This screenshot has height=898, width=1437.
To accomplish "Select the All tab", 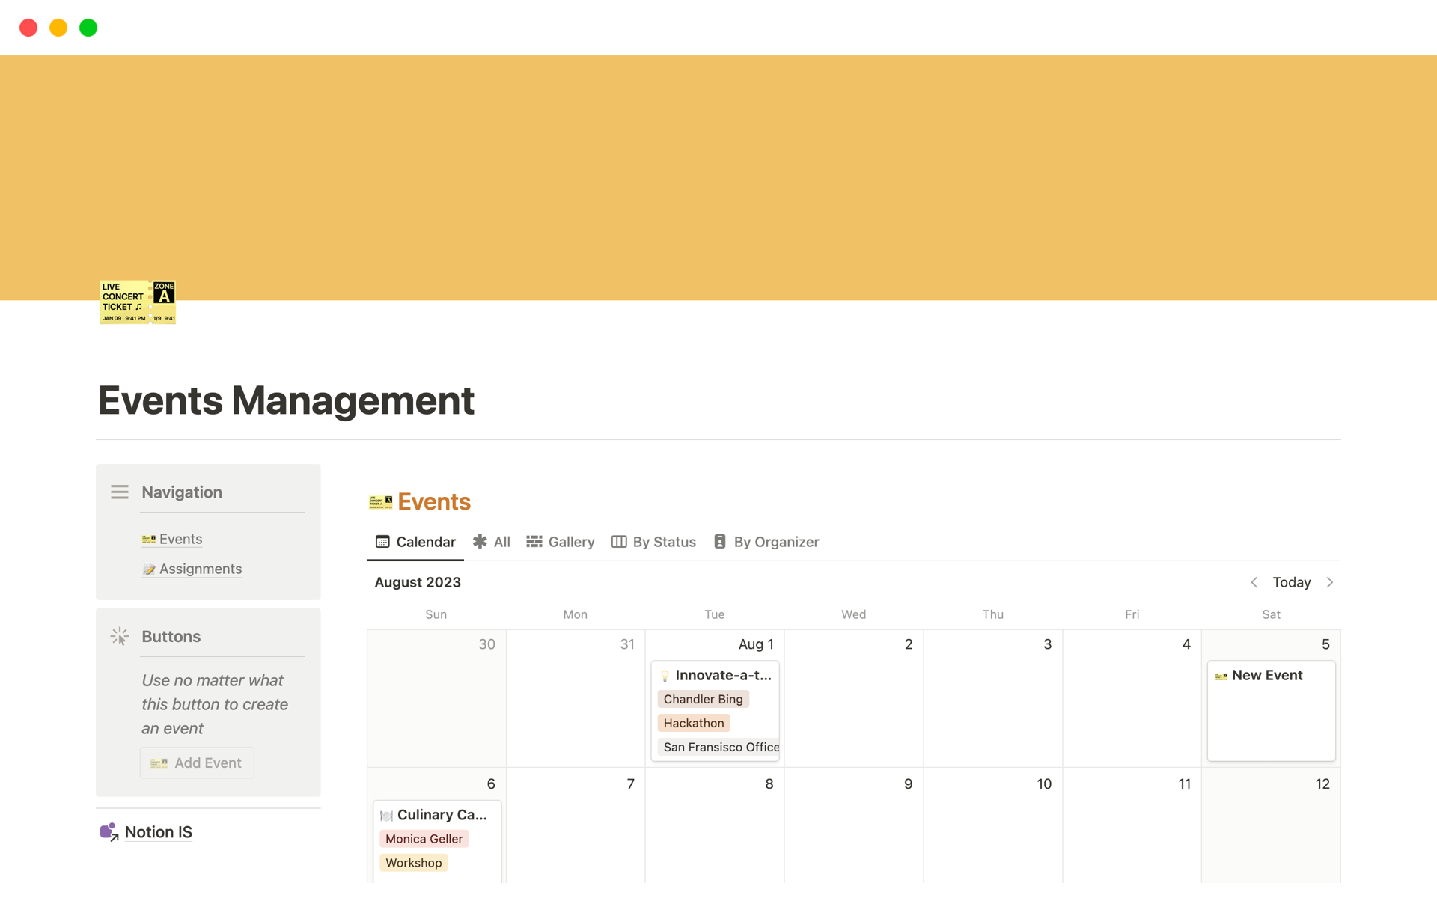I will tap(492, 541).
